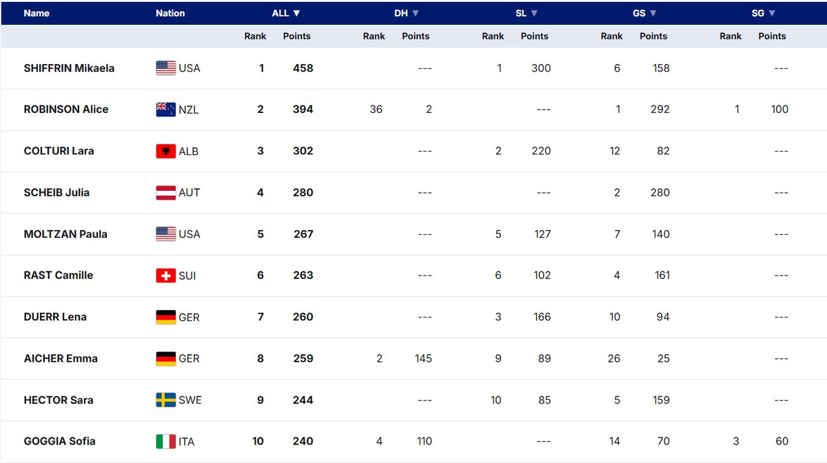Sort standings by SG column
The height and width of the screenshot is (463, 827).
tap(763, 13)
